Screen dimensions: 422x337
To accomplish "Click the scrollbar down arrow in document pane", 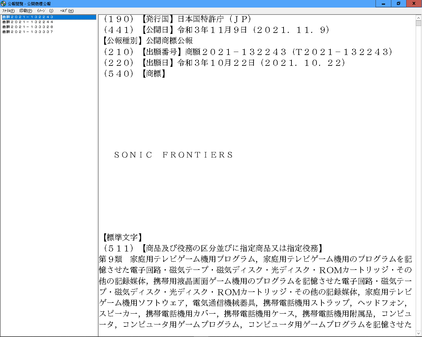I will (x=419, y=334).
